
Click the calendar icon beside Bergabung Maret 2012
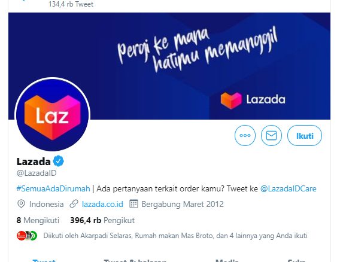coord(133,204)
